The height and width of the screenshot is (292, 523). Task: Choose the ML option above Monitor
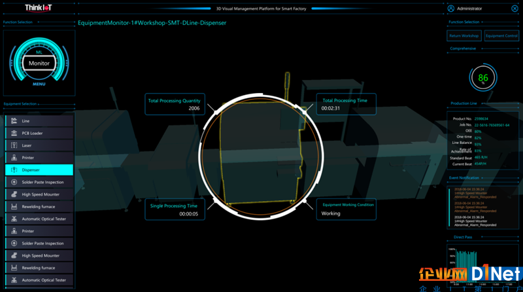39,52
